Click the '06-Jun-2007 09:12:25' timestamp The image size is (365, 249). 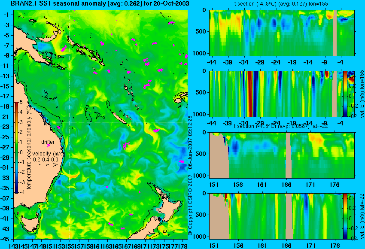(190, 142)
